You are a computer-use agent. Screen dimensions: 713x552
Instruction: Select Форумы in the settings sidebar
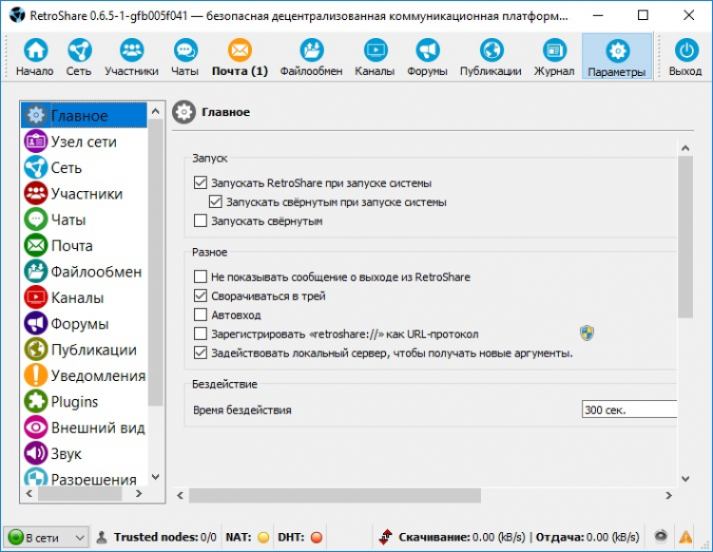[84, 323]
